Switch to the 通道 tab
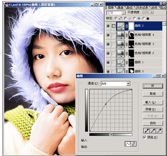Image resolution: width=167 pixels, height=156 pixels. point(121,7)
